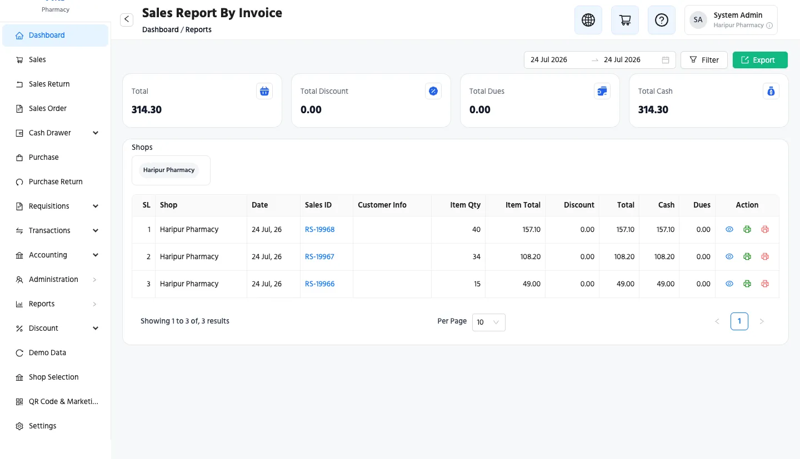Click the Settings gear icon in sidebar
This screenshot has width=800, height=459.
pyautogui.click(x=19, y=426)
